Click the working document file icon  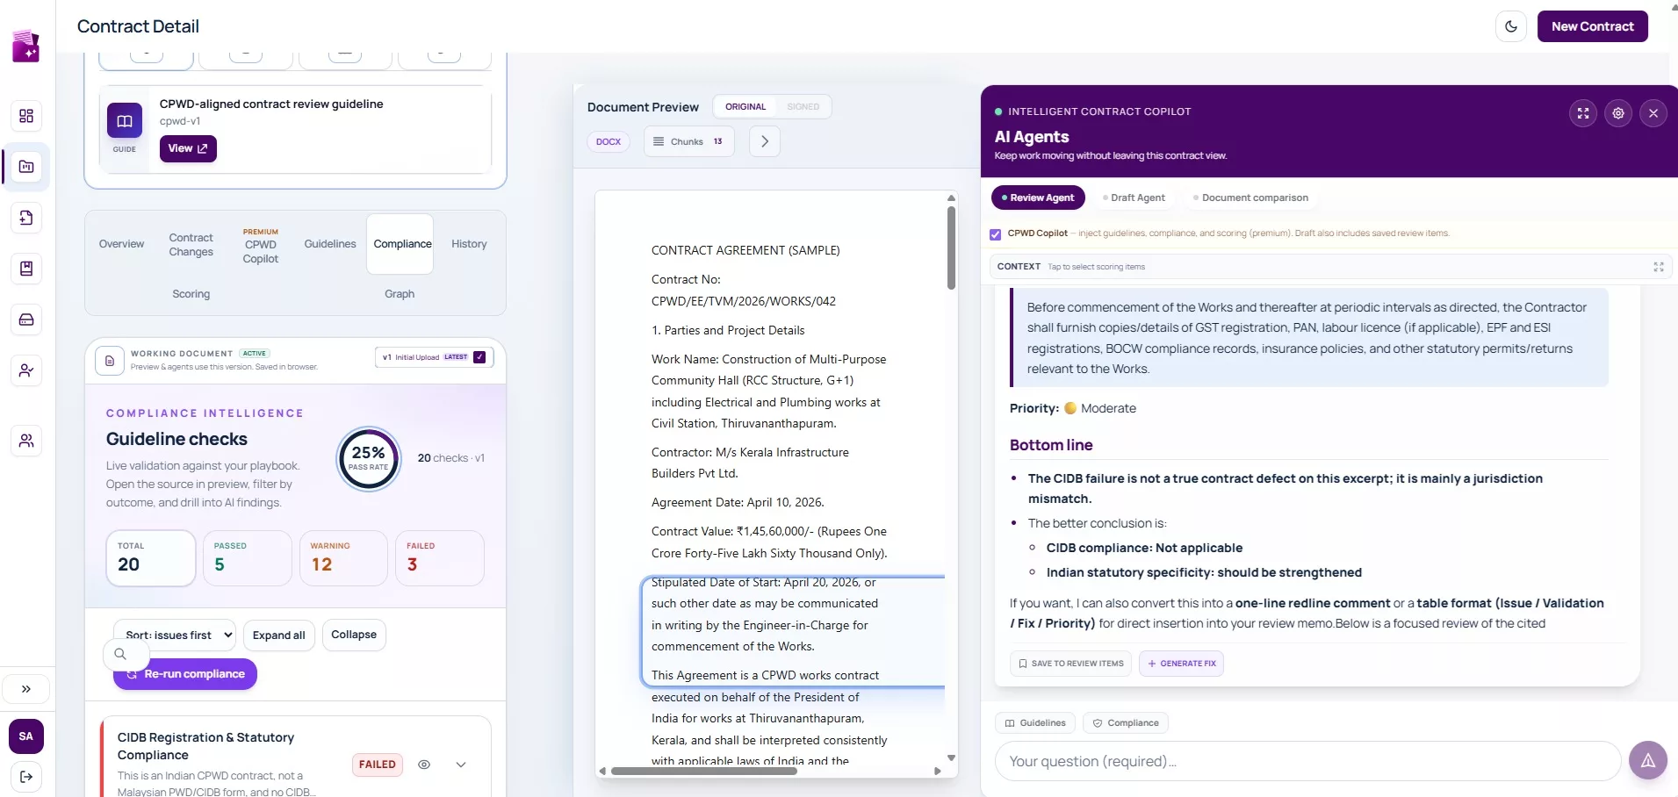[x=109, y=361]
